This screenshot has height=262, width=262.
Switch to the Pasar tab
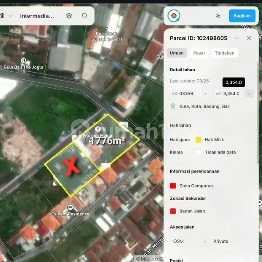tap(199, 53)
